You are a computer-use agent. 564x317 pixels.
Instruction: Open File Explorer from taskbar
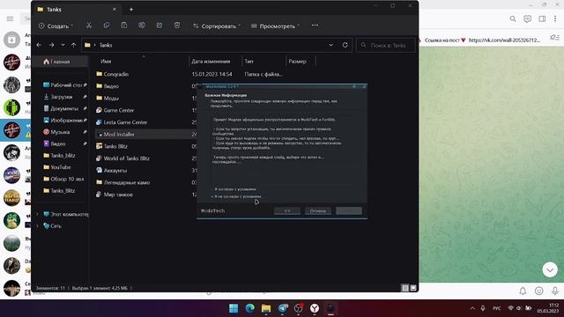(266, 308)
